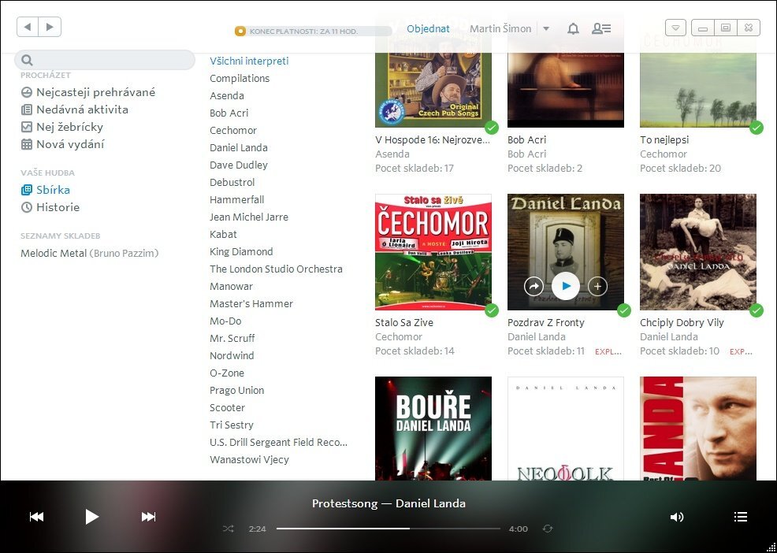Toggle repeat playback mode
The image size is (777, 553).
(549, 529)
